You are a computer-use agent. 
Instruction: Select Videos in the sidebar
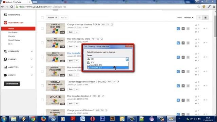pyautogui.click(x=18, y=28)
